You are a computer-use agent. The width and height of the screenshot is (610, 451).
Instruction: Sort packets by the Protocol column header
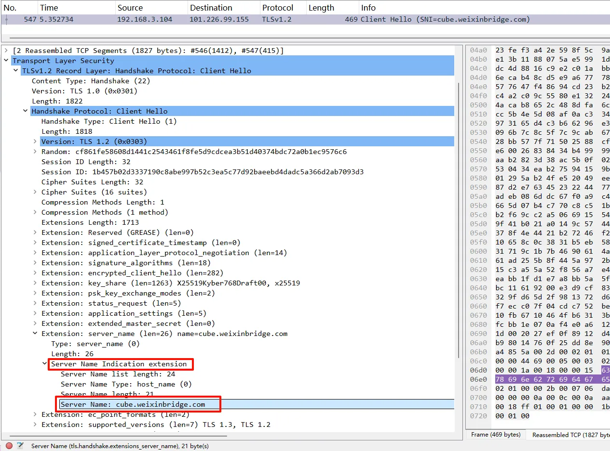[x=278, y=8]
